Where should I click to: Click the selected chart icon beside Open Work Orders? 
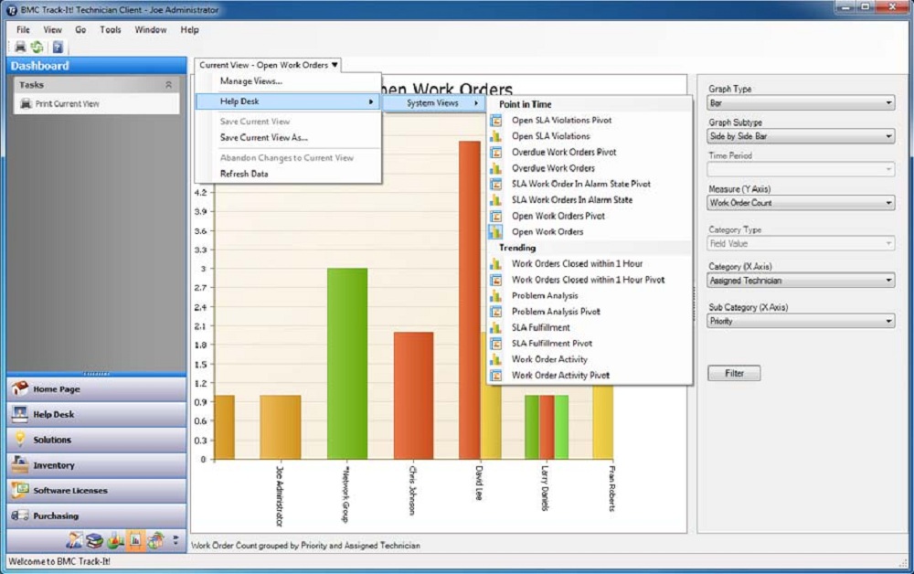pos(495,232)
